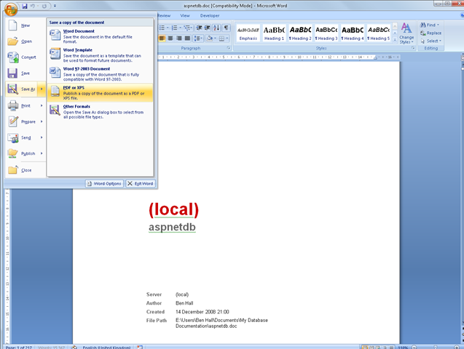Click the Sort A-Z icon

(x=216, y=28)
